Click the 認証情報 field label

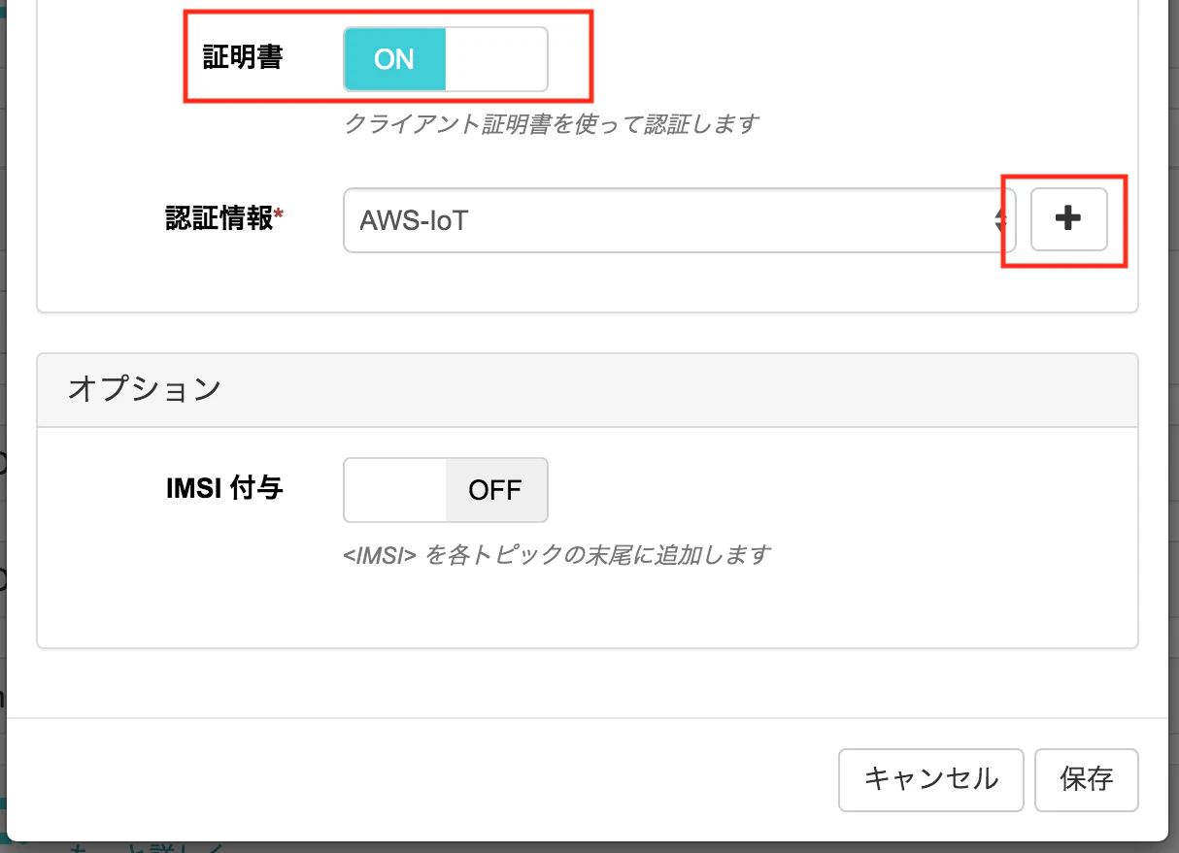pos(223,218)
